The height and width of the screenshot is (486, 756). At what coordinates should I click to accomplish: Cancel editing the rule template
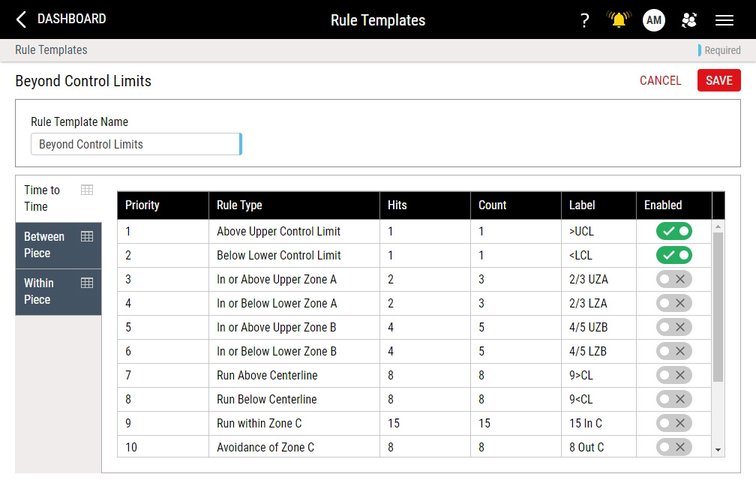(660, 80)
